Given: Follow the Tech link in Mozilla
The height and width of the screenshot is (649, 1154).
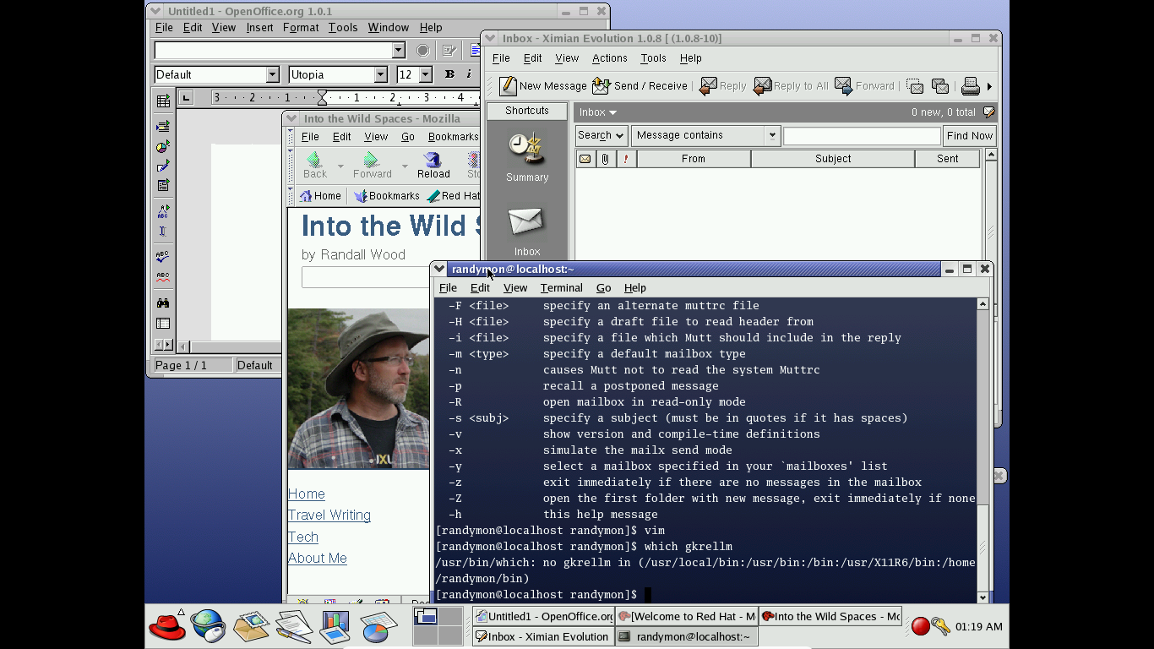Looking at the screenshot, I should pyautogui.click(x=303, y=537).
